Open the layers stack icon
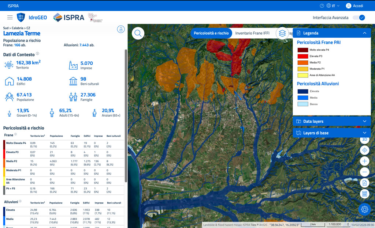Viewport: 375px width, 228px height. [282, 33]
